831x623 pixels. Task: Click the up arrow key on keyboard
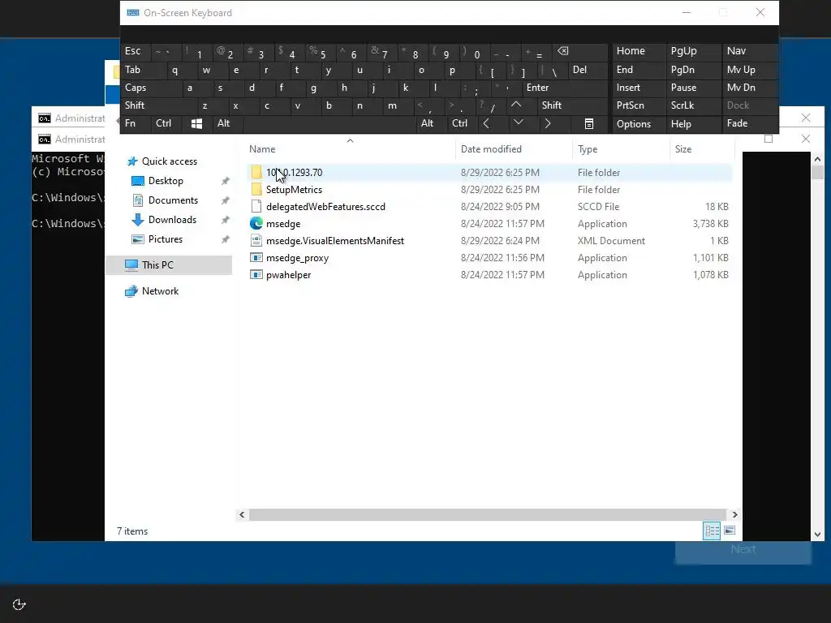click(522, 105)
